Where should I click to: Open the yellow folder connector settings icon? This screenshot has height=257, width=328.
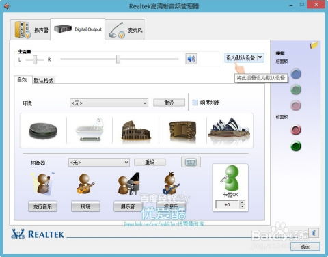314,45
